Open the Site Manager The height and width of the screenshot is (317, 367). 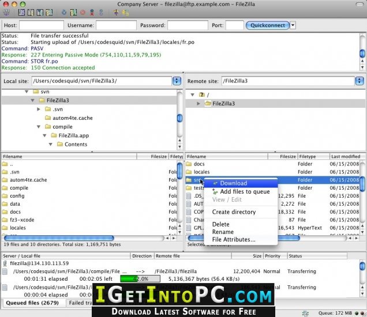[x=6, y=12]
